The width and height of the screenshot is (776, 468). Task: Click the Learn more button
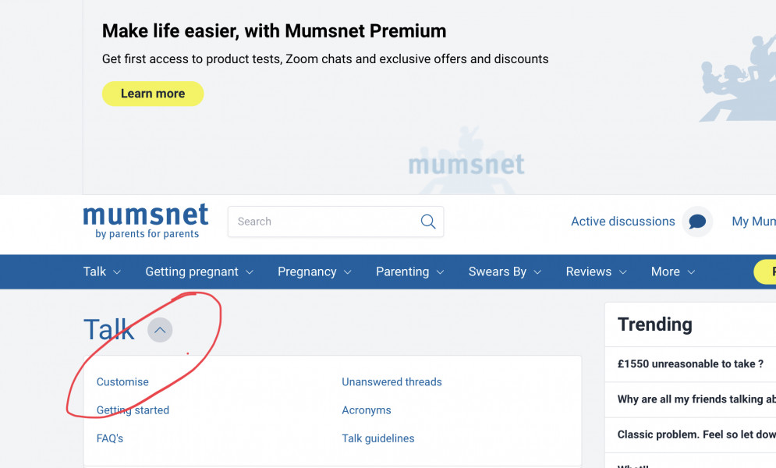tap(153, 93)
